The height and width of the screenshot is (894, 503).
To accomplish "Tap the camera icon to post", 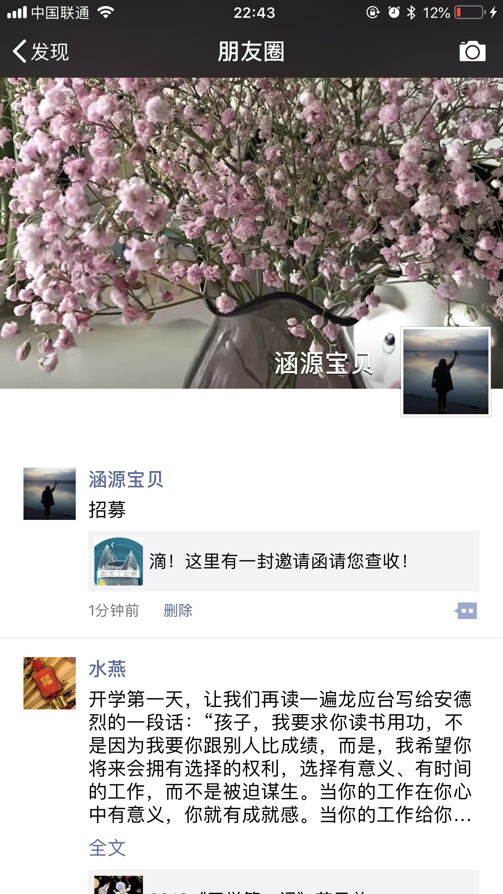I will tap(472, 51).
